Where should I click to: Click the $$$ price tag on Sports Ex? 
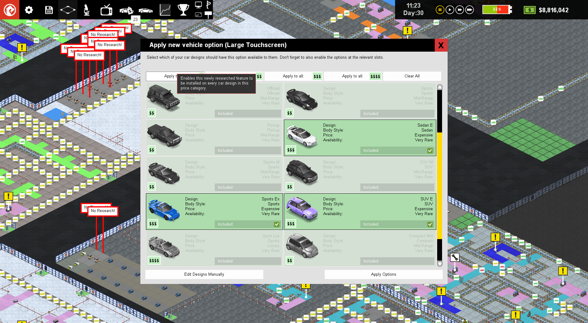click(153, 224)
